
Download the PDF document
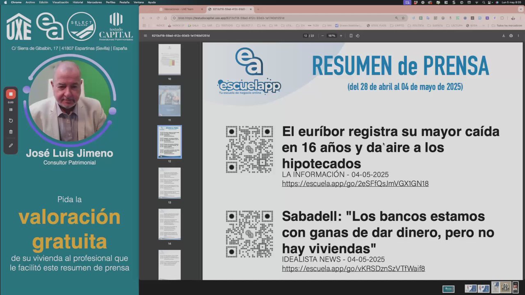504,36
